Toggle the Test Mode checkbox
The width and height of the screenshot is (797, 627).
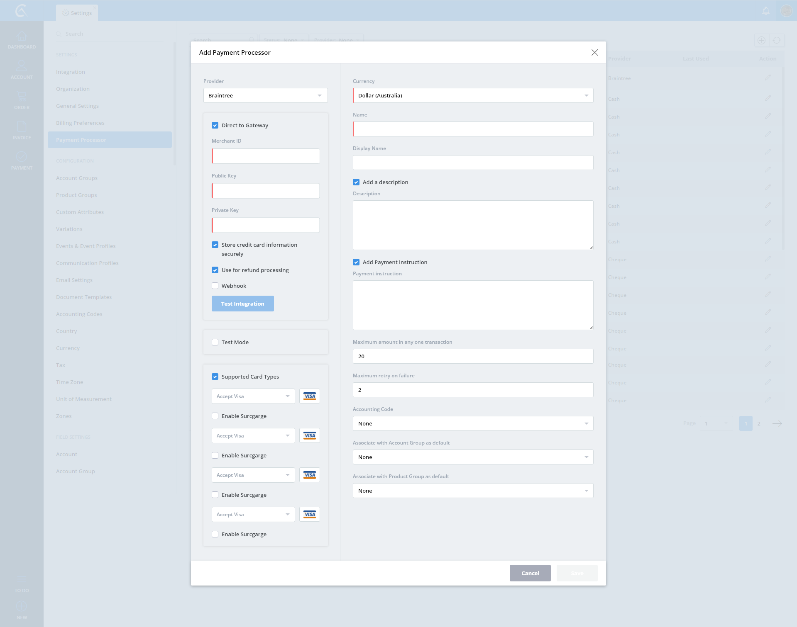[x=215, y=342]
